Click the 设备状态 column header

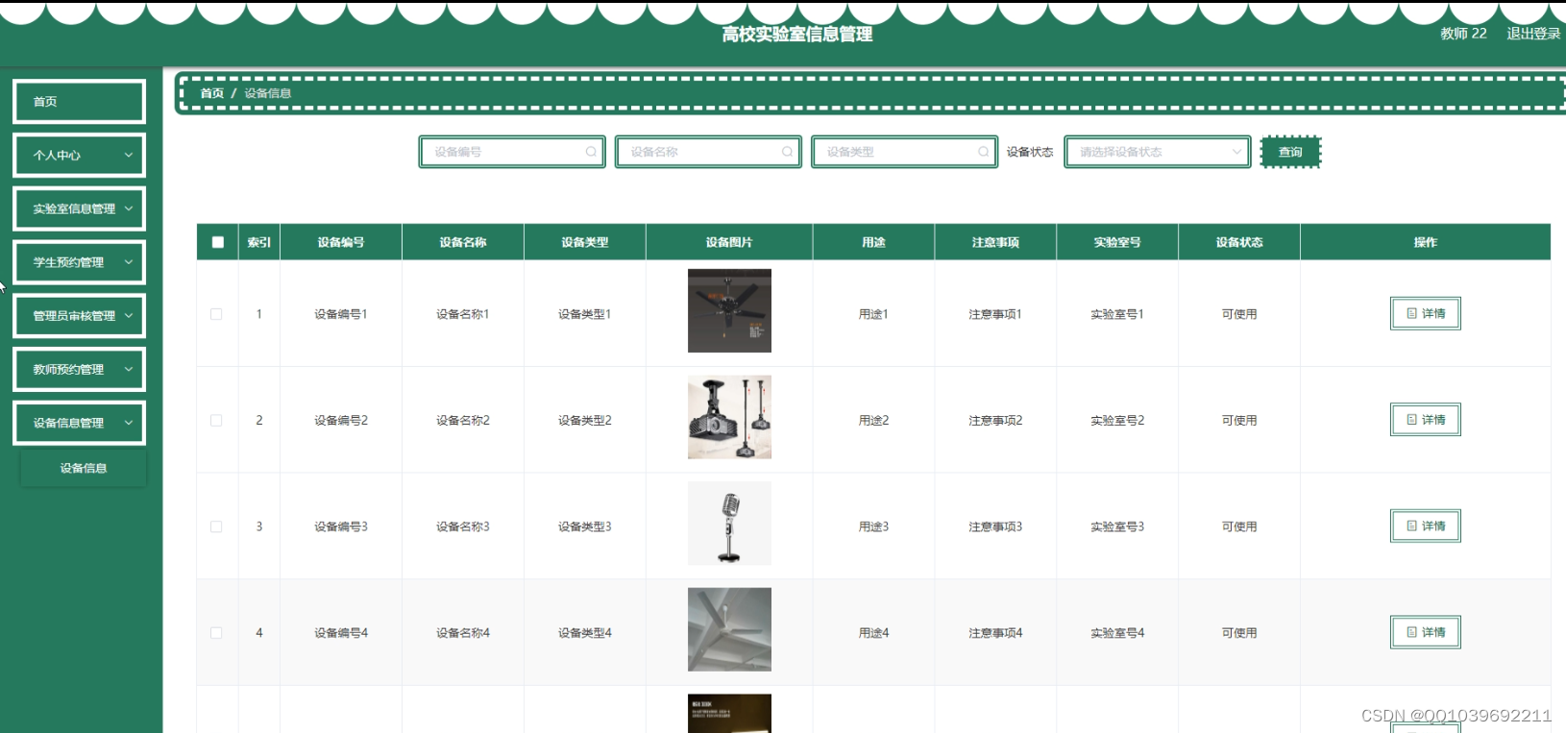1239,242
